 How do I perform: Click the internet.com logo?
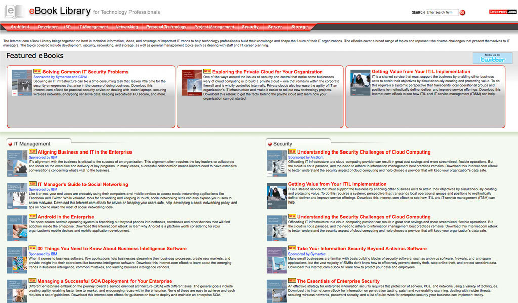coord(502,12)
